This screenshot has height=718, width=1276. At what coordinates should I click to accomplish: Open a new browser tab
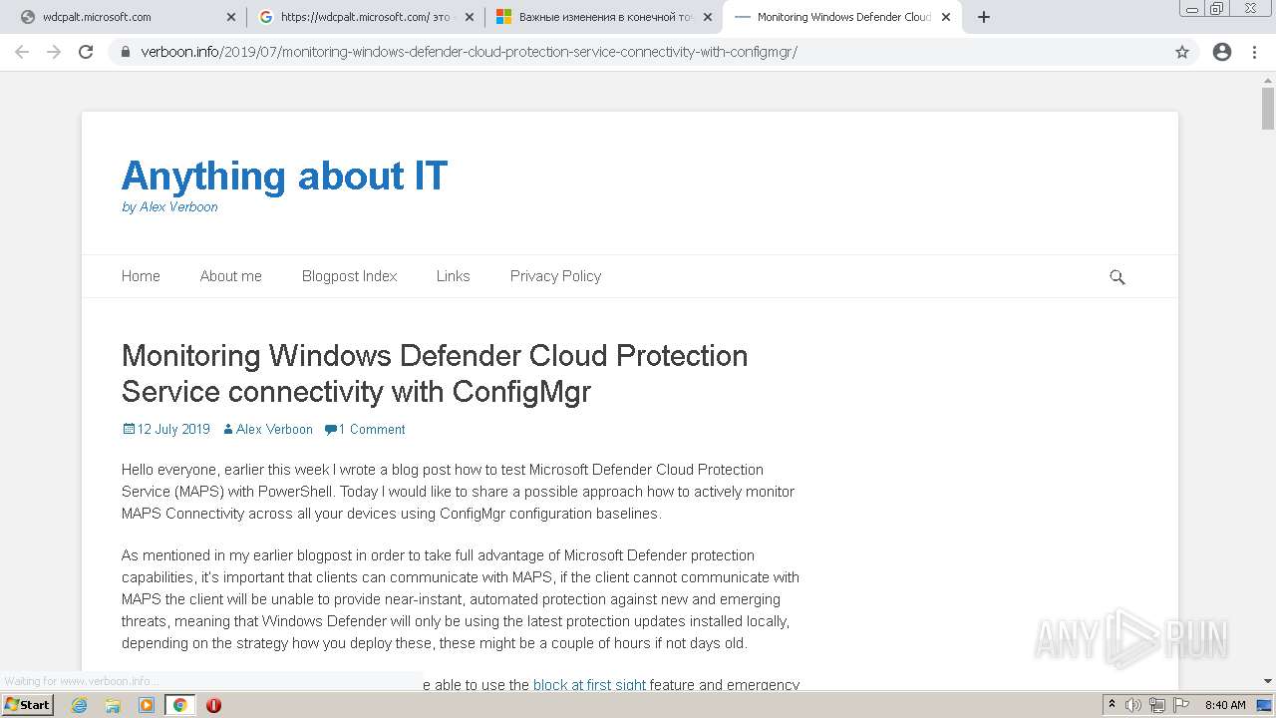click(x=984, y=17)
